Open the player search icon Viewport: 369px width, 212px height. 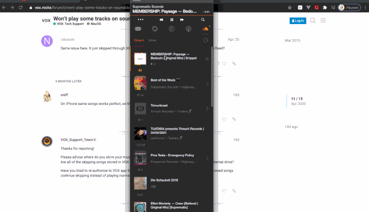(x=203, y=20)
